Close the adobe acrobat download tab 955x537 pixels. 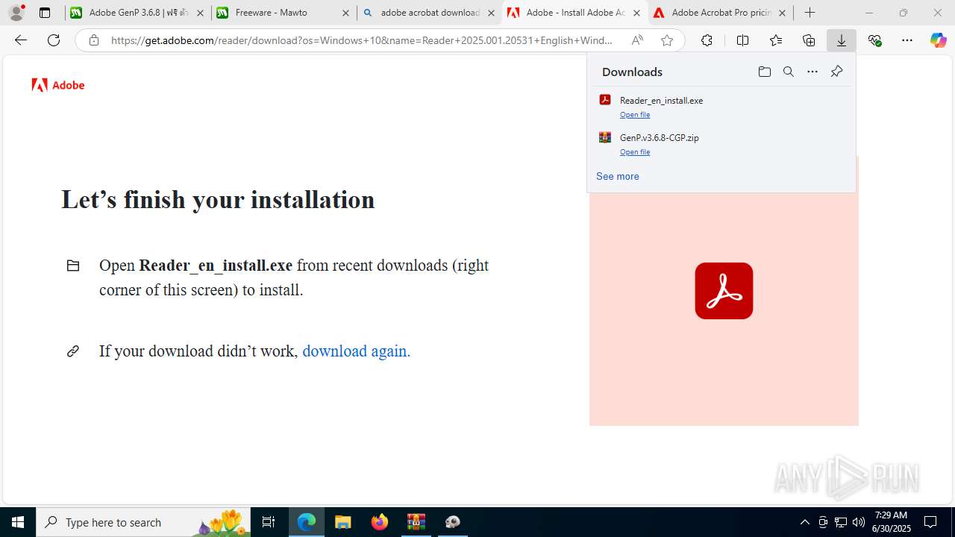(491, 13)
